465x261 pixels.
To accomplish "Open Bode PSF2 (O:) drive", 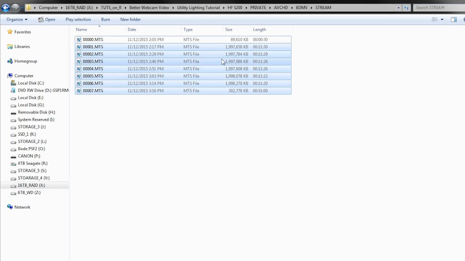I will 31,149.
